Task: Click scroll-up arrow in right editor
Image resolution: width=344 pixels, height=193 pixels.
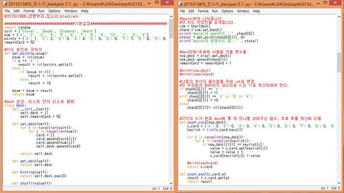Action: (x=339, y=17)
